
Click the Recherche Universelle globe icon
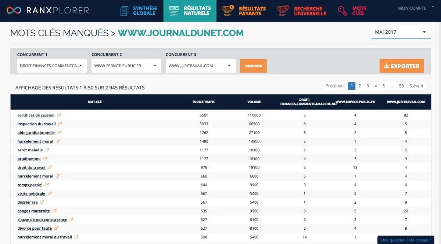[283, 11]
